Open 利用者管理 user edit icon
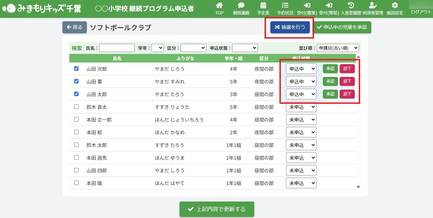 tap(373, 5)
